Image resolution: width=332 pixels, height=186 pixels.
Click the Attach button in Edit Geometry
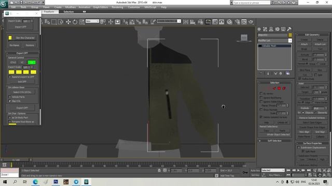(x=305, y=44)
